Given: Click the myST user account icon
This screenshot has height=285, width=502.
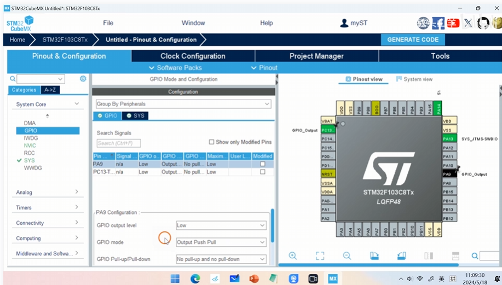Looking at the screenshot, I should point(344,23).
